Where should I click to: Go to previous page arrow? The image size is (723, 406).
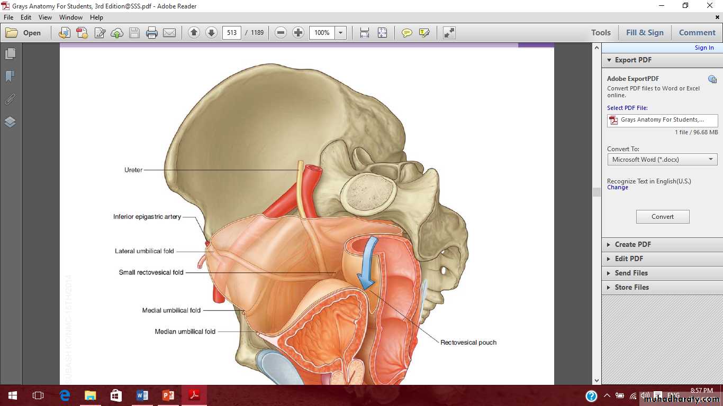194,33
